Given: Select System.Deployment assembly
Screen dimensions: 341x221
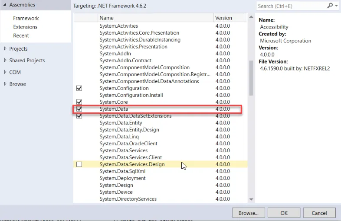Looking at the screenshot, I should click(x=160, y=178).
